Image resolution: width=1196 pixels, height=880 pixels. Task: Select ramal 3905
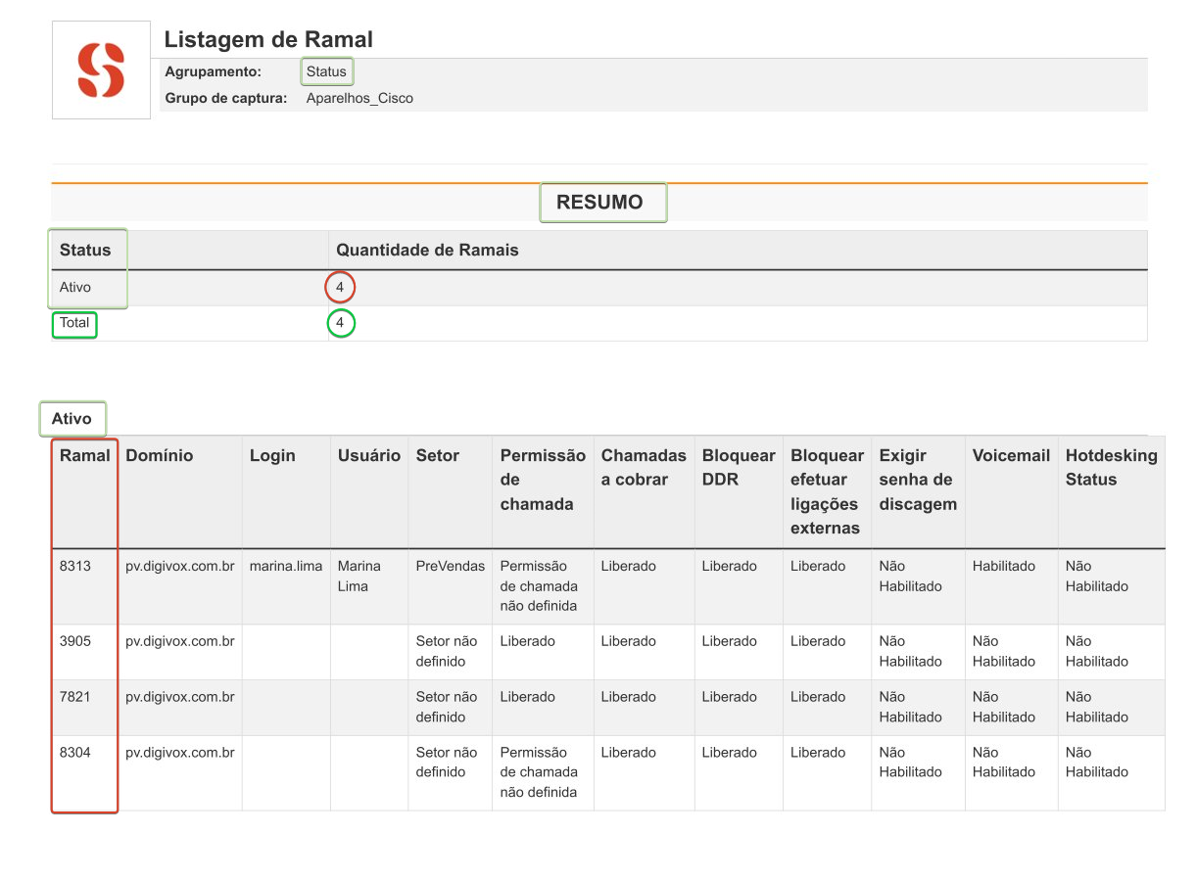click(x=84, y=641)
